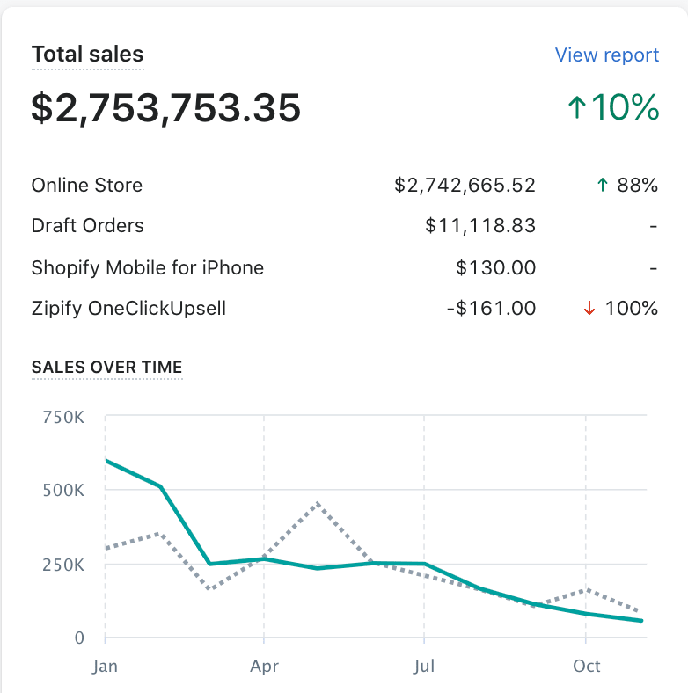Click the $2,742,665.52 Online Store amount
688x693 pixels.
(465, 186)
